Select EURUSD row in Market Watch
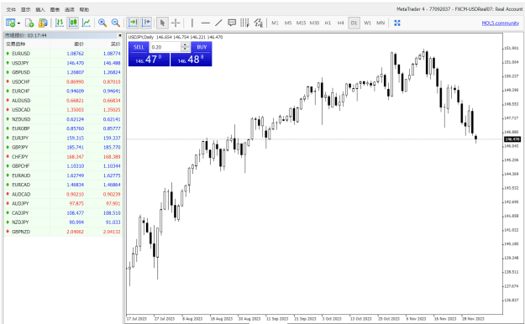 (63, 53)
